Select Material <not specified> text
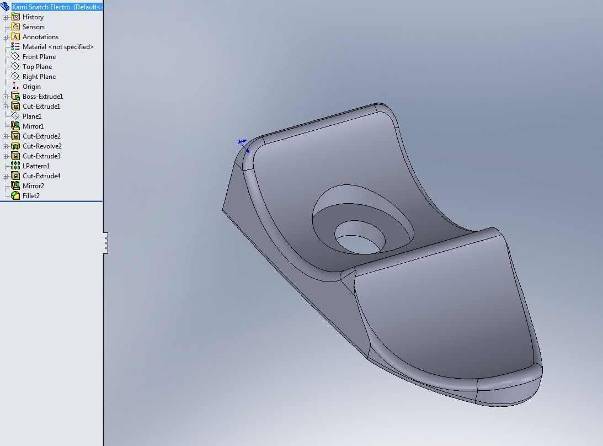Screen dimensions: 603x446 tap(58, 46)
